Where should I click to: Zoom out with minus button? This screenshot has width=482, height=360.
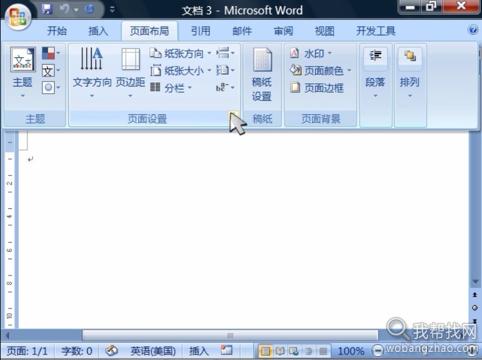(x=378, y=350)
